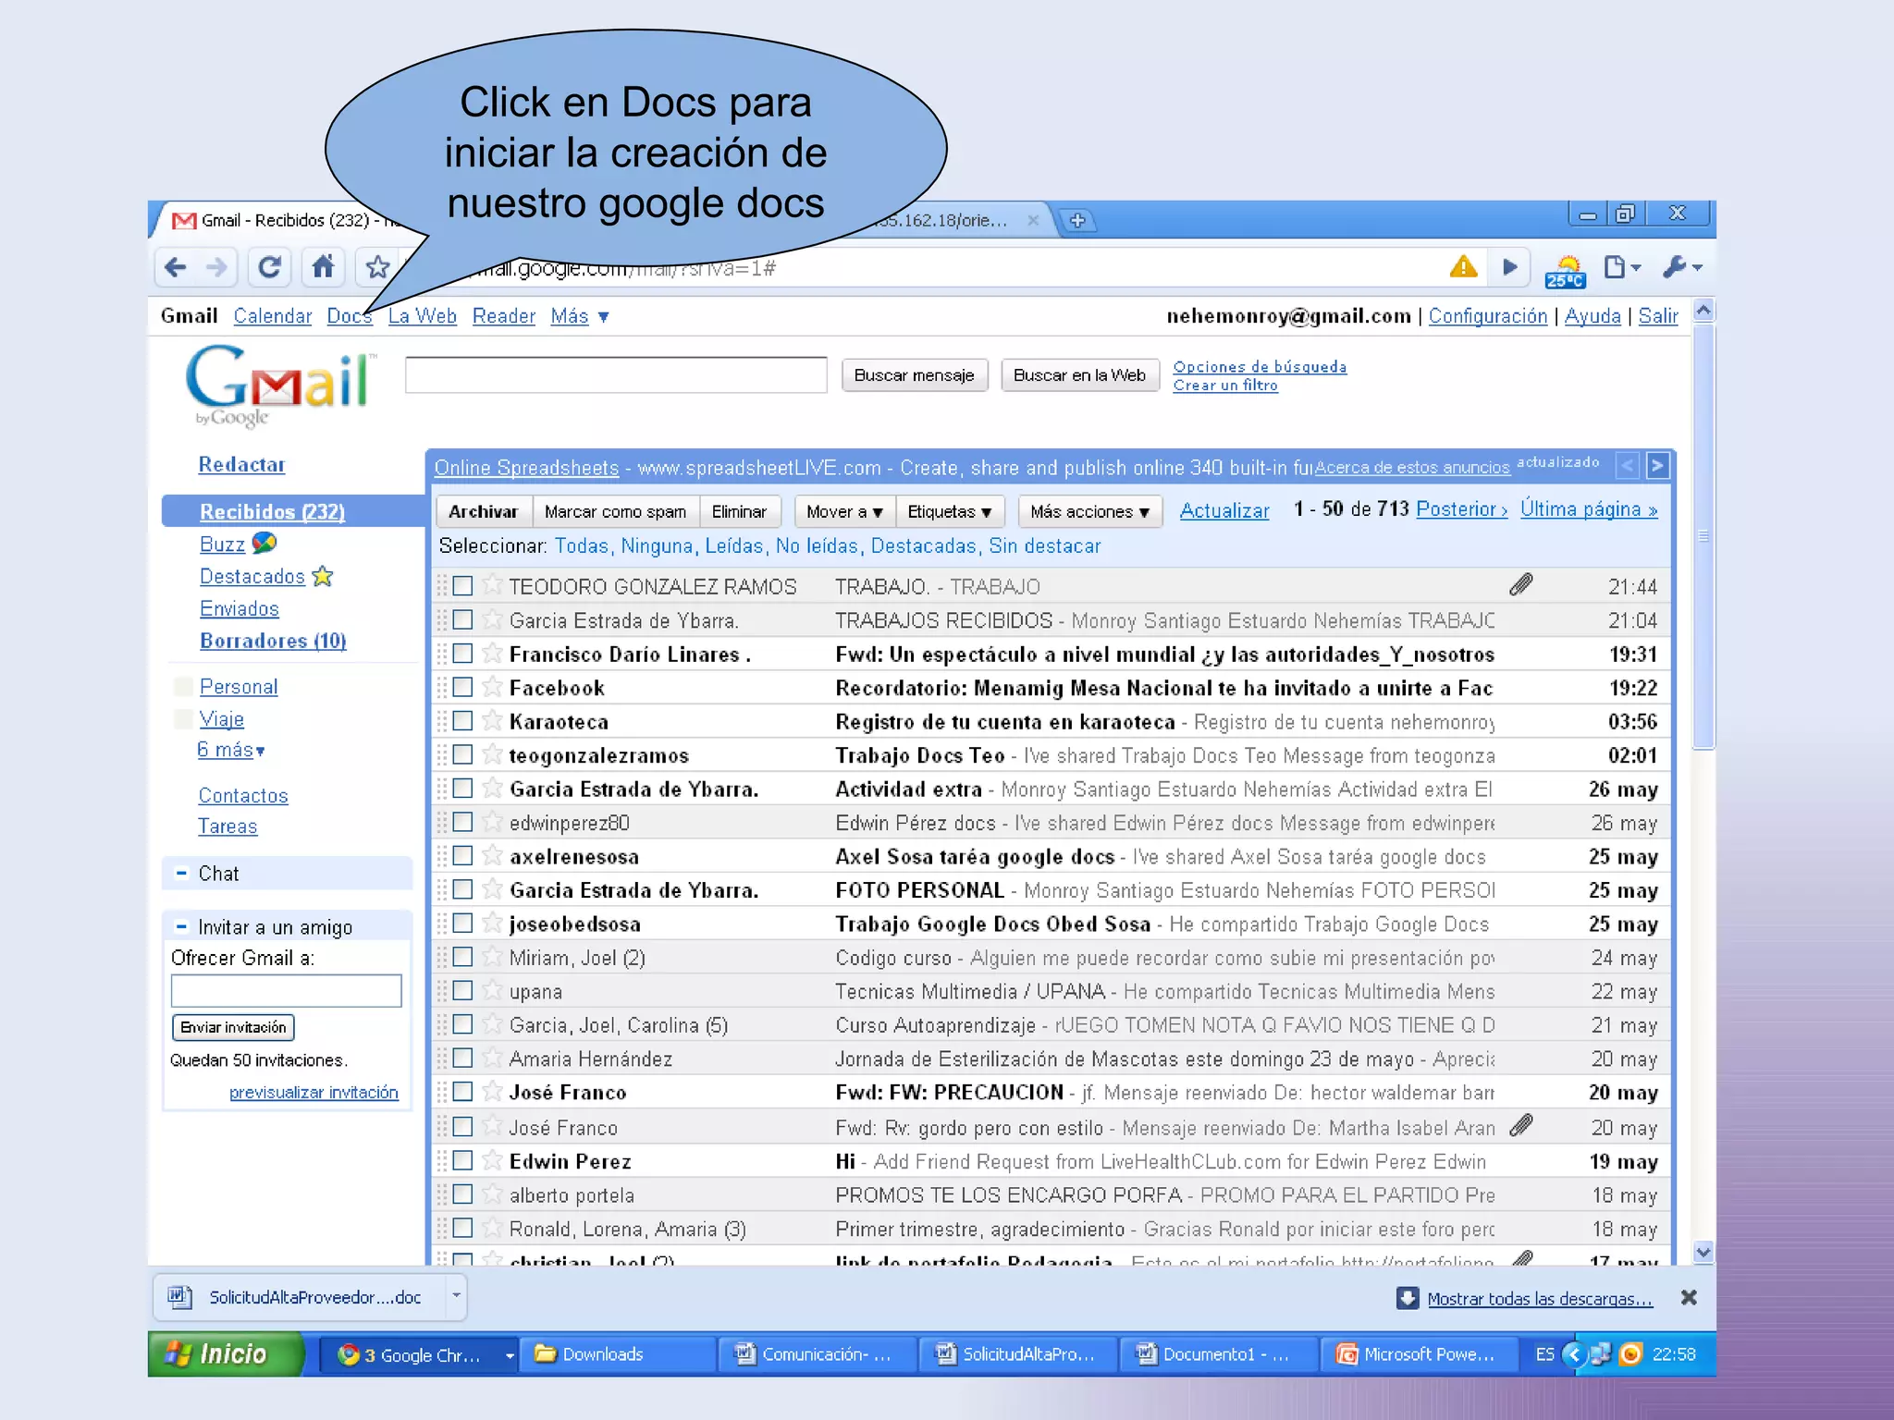This screenshot has height=1420, width=1894.
Task: Open Docs in the top navigation
Action: click(350, 316)
